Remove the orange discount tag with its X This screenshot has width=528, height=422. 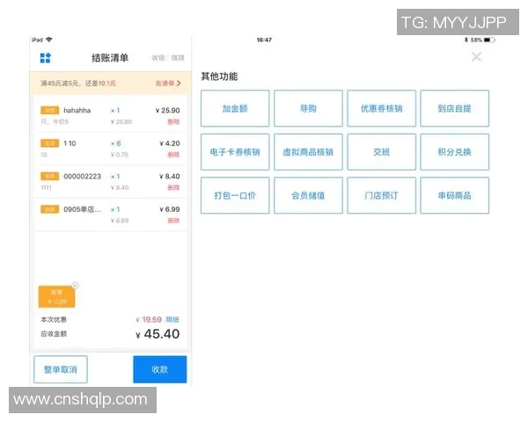coord(75,286)
